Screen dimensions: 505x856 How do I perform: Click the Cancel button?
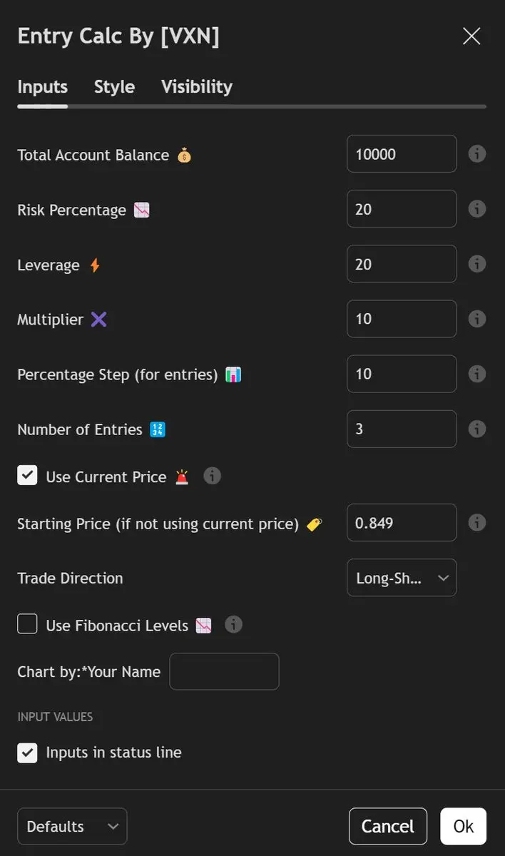(x=388, y=826)
